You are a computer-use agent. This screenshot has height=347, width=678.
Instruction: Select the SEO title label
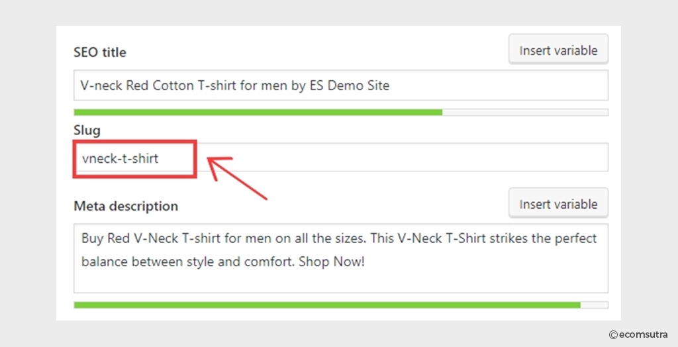point(100,52)
